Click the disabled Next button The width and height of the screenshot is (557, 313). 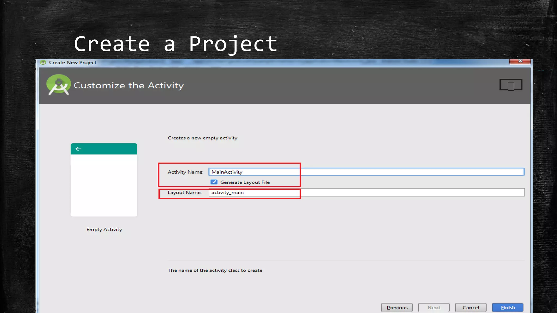[434, 308]
